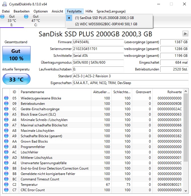Image resolution: width=191 pixels, height=196 pixels.
Task: Click the Seriennummer field
Action: (x=98, y=49)
